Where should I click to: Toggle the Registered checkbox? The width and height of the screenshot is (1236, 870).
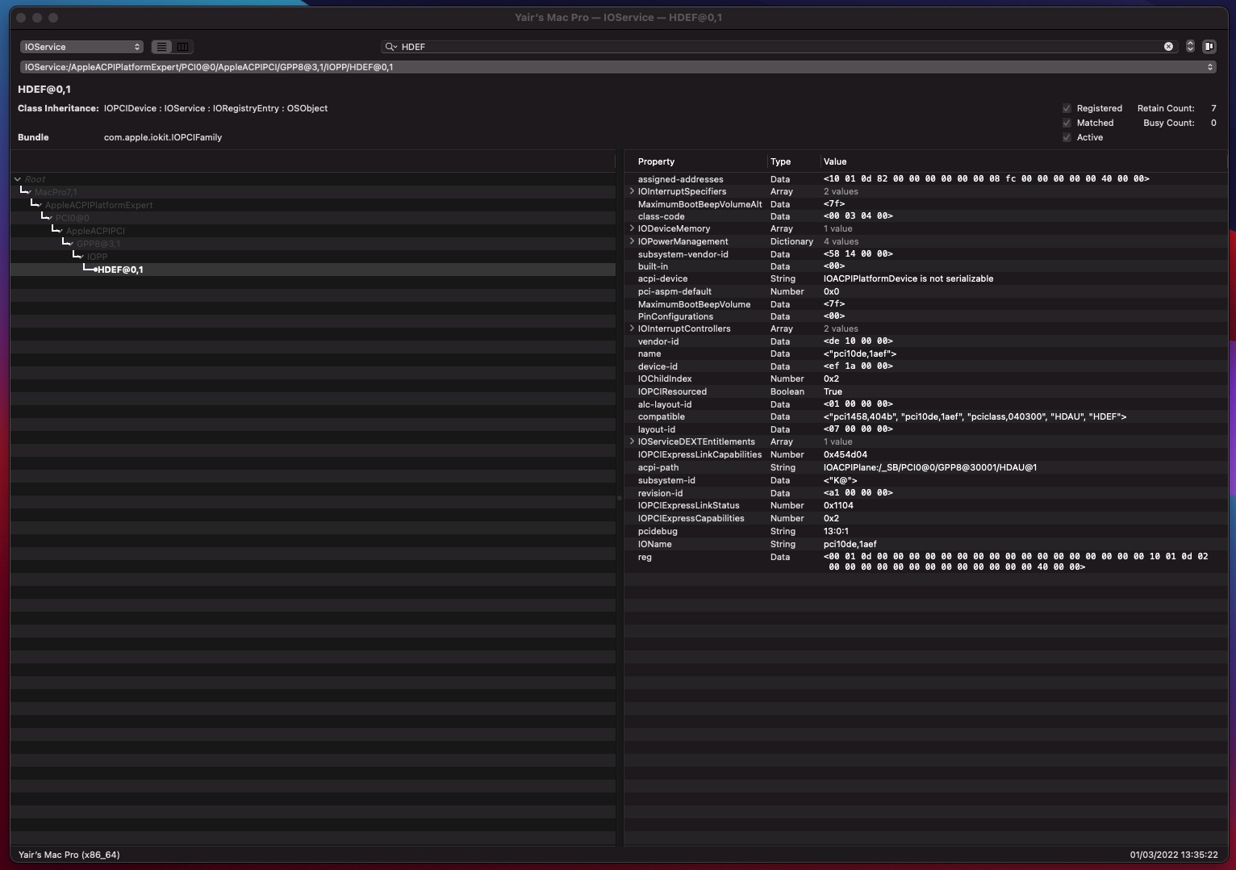pyautogui.click(x=1067, y=108)
